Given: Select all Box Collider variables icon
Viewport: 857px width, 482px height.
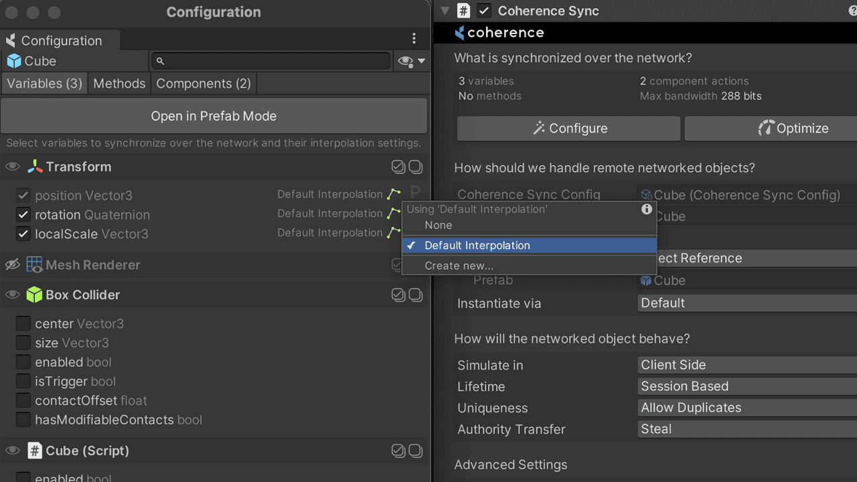Looking at the screenshot, I should tap(398, 295).
